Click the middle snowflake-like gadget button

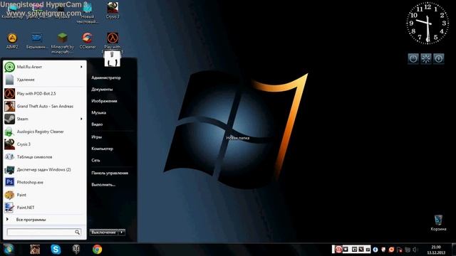[x=426, y=58]
